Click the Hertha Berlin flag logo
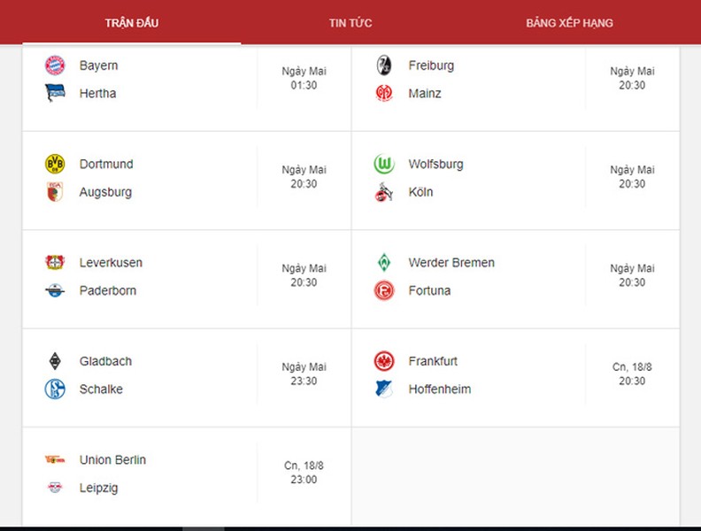 click(x=55, y=93)
